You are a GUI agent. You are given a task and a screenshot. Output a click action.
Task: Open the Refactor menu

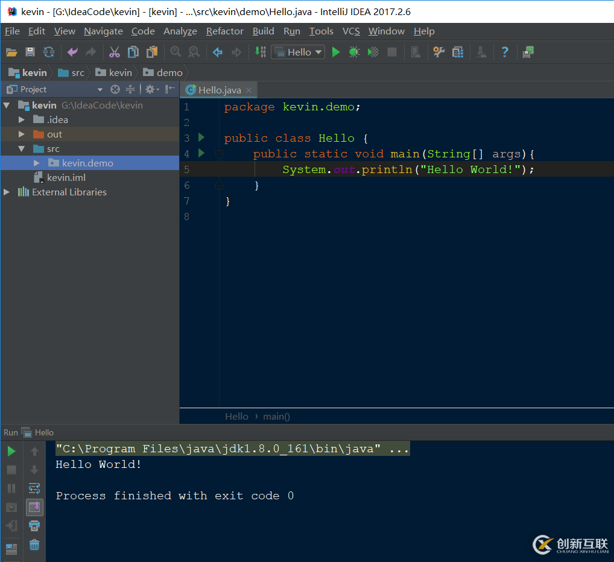224,31
